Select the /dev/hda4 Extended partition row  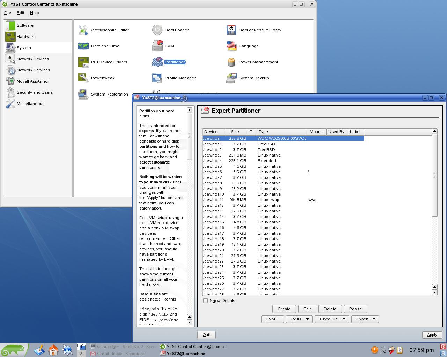point(283,161)
